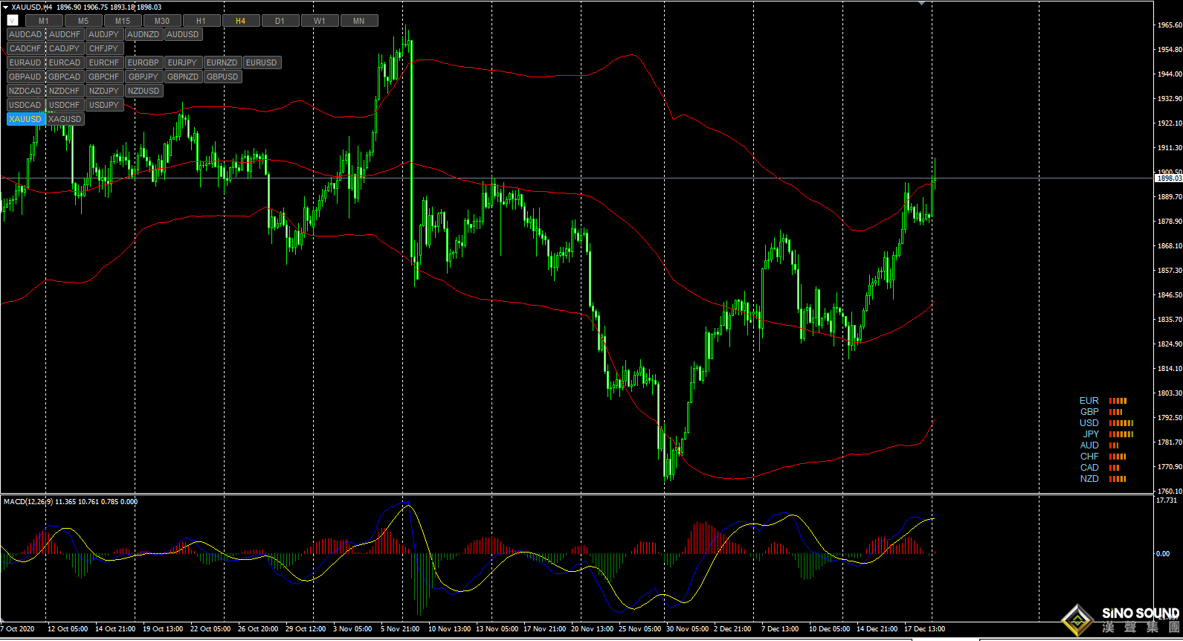Switch to the USDJPY pair
This screenshot has height=641, width=1183.
point(104,105)
